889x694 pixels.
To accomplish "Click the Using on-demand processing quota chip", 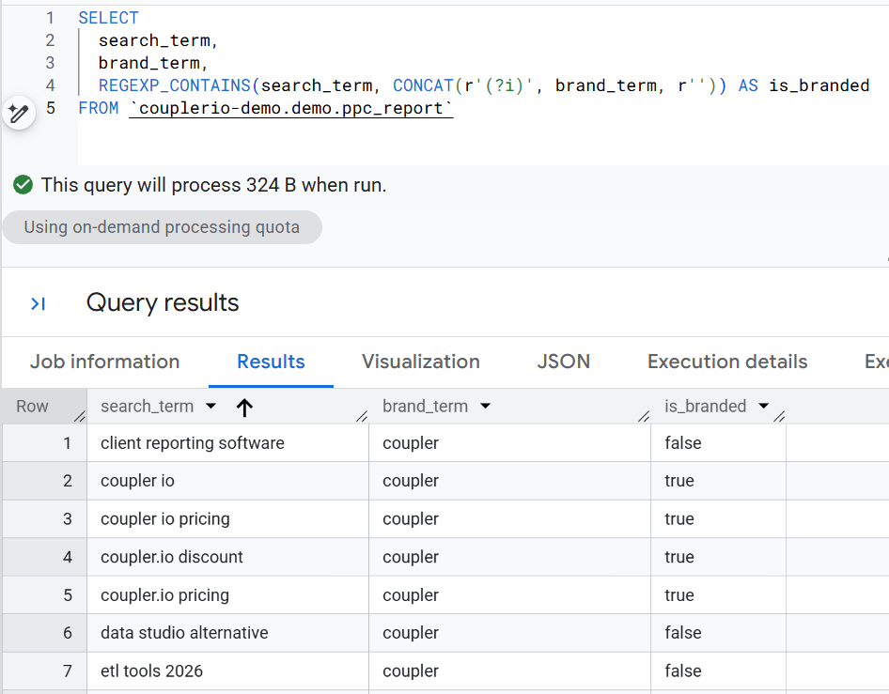I will click(163, 227).
